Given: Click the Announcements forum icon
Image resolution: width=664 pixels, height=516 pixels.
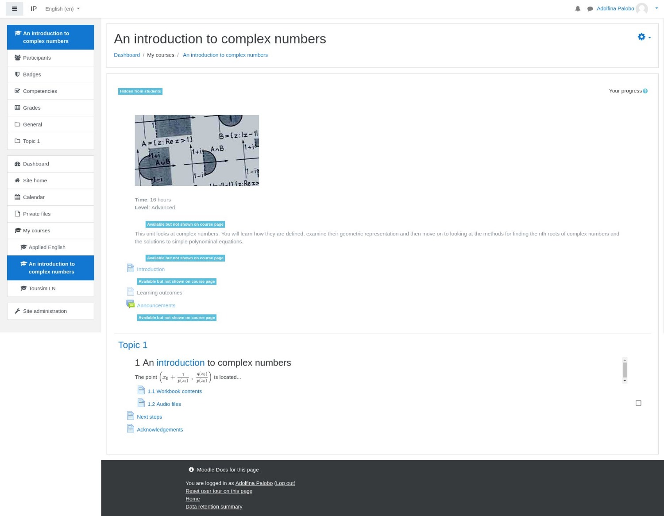Looking at the screenshot, I should point(131,304).
